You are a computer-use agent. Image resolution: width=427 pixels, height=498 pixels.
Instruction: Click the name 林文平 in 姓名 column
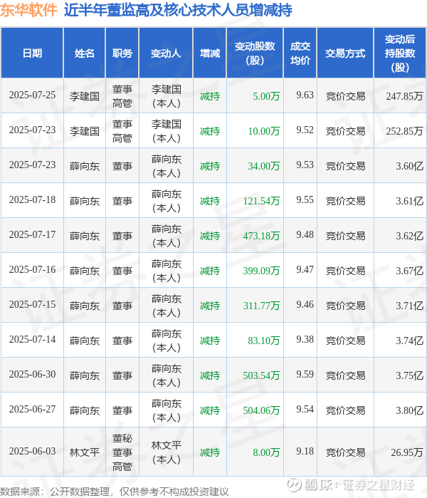85,452
